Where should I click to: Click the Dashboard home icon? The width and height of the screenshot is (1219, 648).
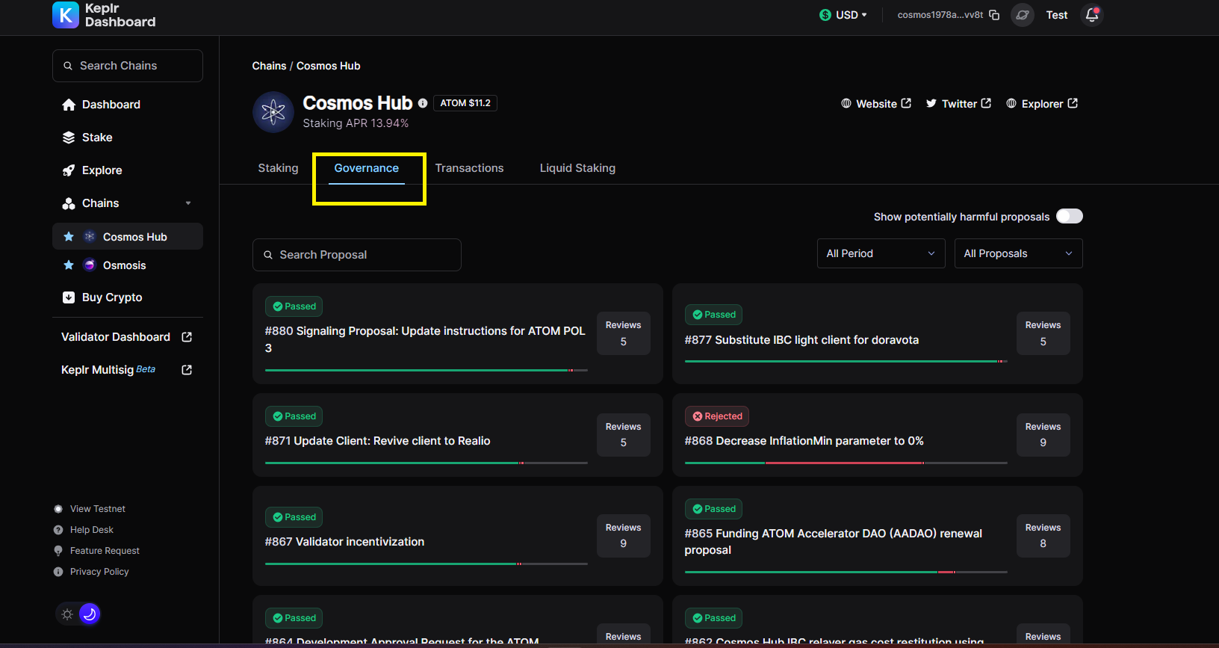(x=69, y=105)
